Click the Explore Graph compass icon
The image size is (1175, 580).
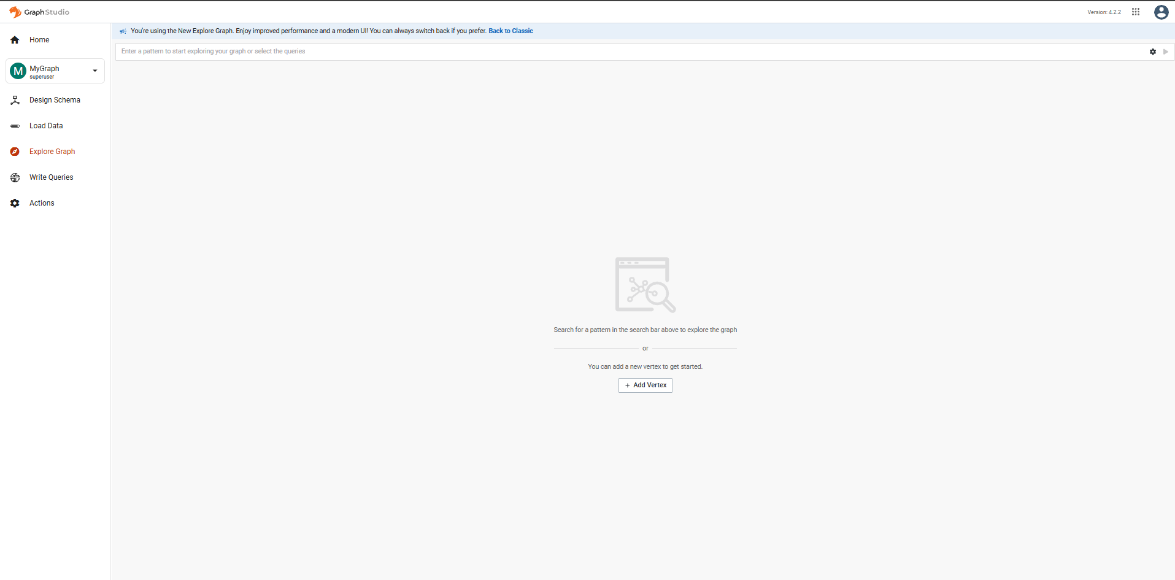pyautogui.click(x=15, y=152)
